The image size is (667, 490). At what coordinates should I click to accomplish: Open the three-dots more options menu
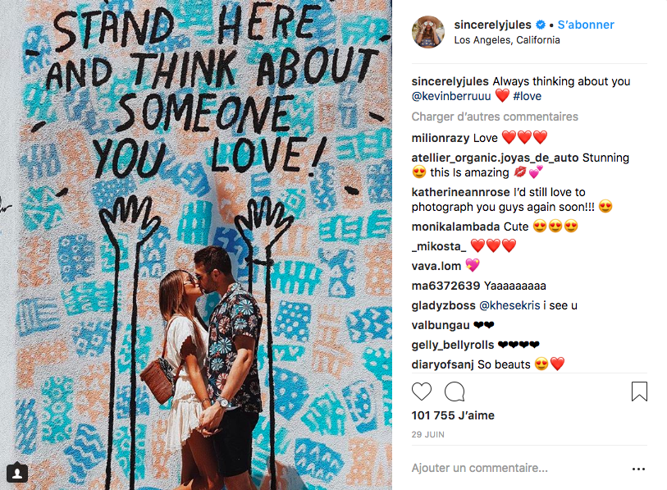pyautogui.click(x=639, y=469)
